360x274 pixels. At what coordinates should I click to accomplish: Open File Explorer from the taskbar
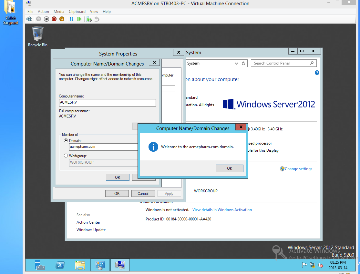(80, 265)
